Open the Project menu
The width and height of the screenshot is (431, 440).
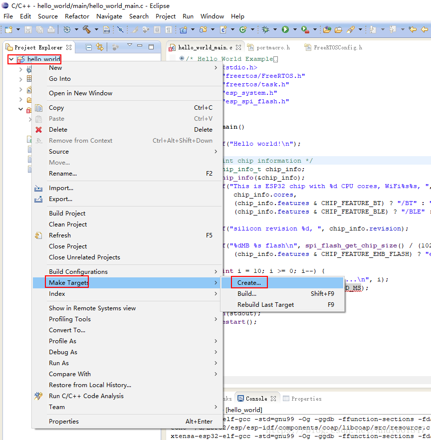(166, 16)
